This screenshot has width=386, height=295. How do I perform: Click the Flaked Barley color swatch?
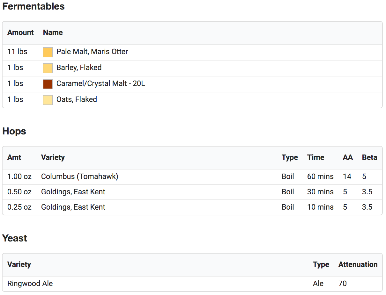click(48, 68)
